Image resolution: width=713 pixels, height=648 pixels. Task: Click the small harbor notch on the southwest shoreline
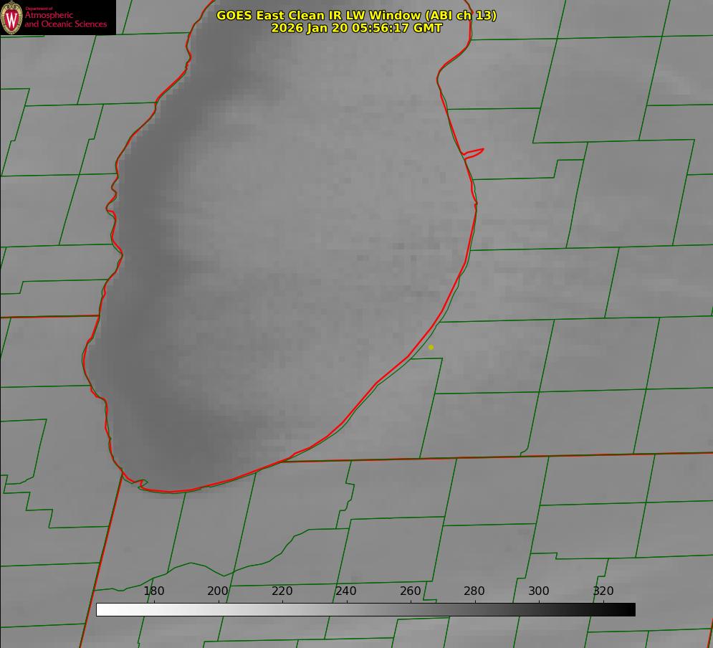pyautogui.click(x=142, y=484)
